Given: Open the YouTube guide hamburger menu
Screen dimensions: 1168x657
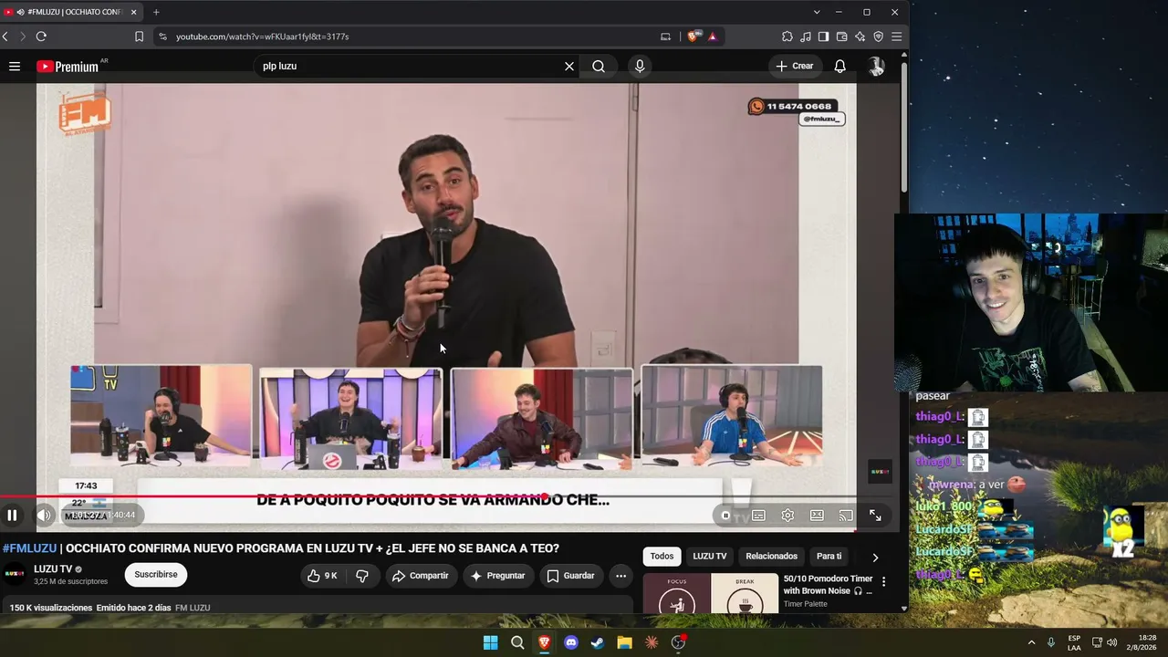Looking at the screenshot, I should pos(15,66).
